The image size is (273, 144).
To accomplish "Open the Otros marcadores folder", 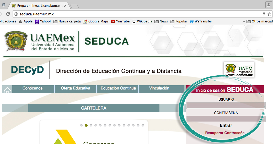I will point(260,21).
